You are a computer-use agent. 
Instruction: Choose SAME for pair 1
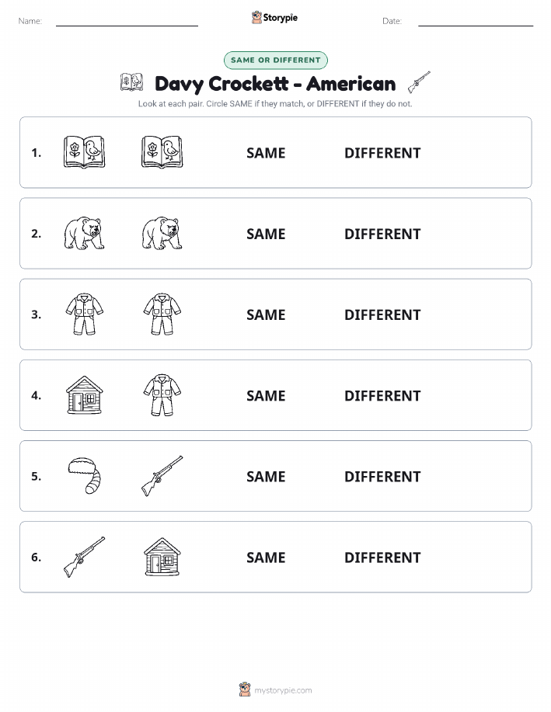[x=266, y=153]
